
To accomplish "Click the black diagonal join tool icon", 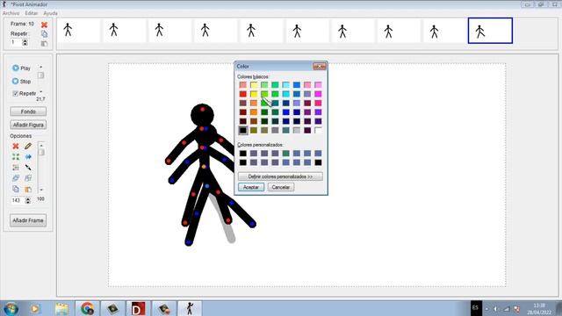I will click(28, 168).
